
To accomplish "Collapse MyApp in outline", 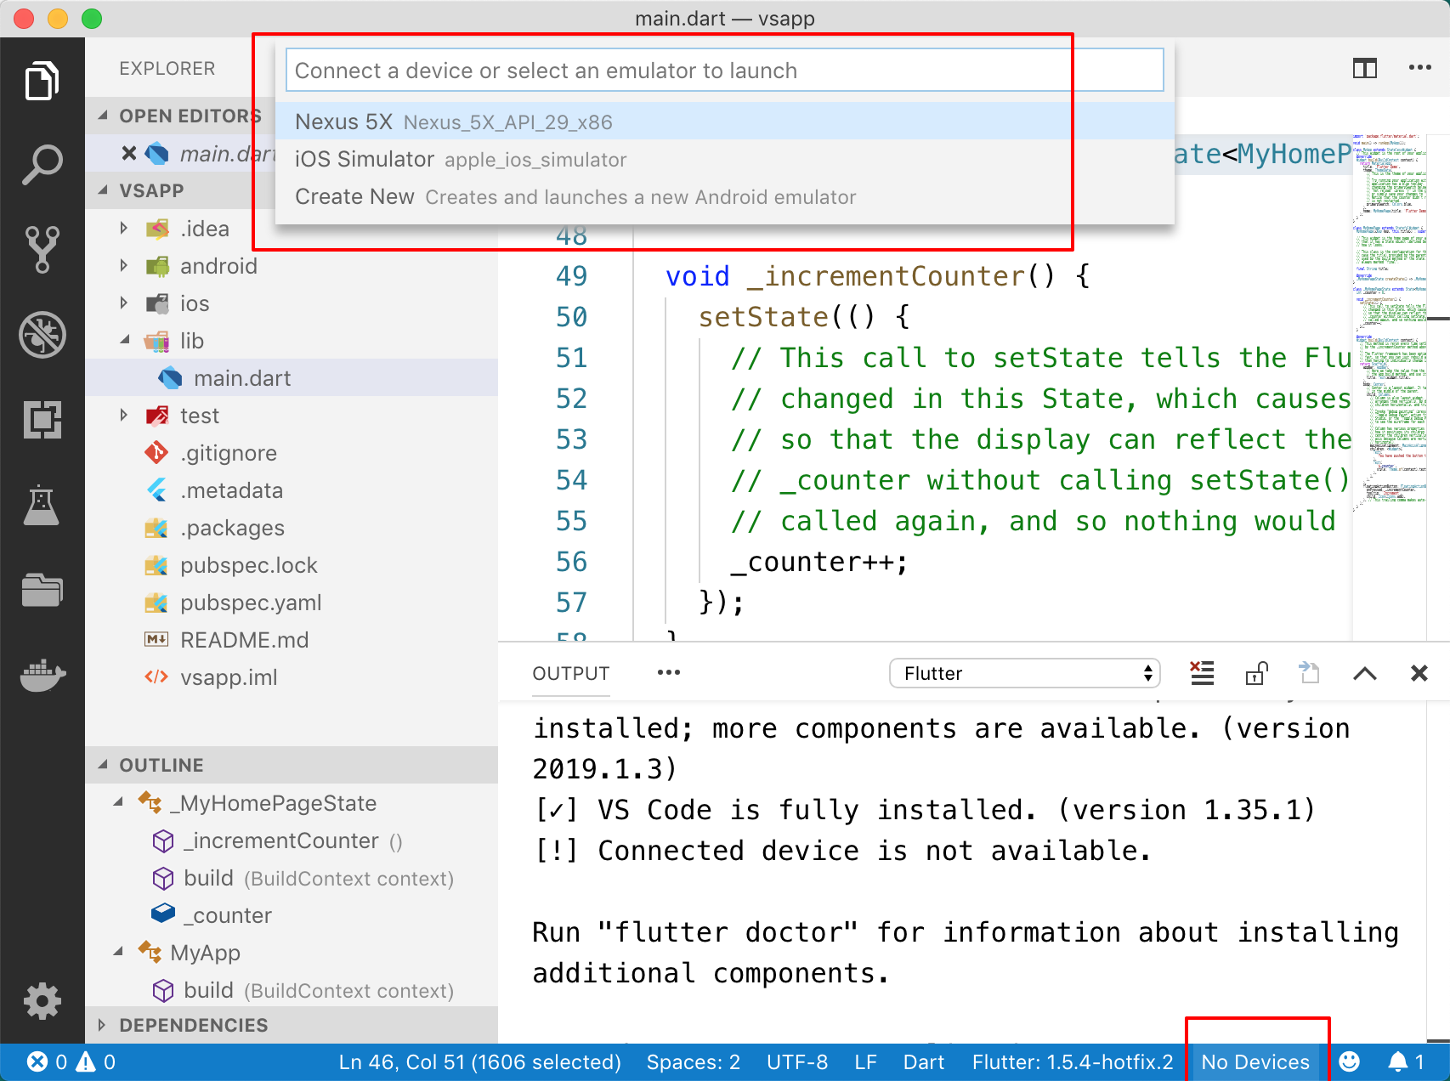I will point(118,952).
